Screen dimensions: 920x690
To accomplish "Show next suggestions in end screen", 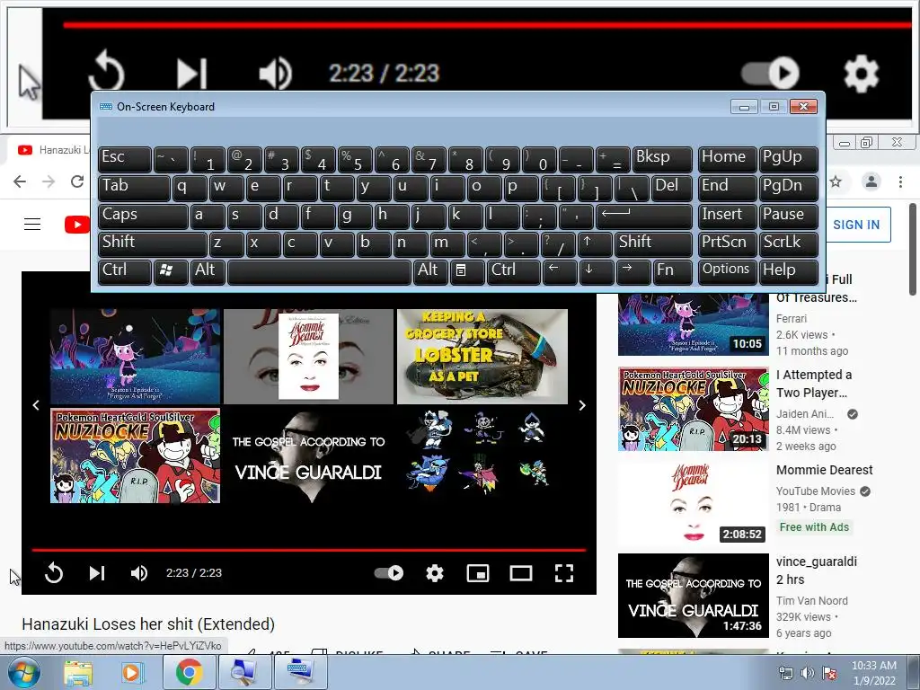I will pos(581,405).
